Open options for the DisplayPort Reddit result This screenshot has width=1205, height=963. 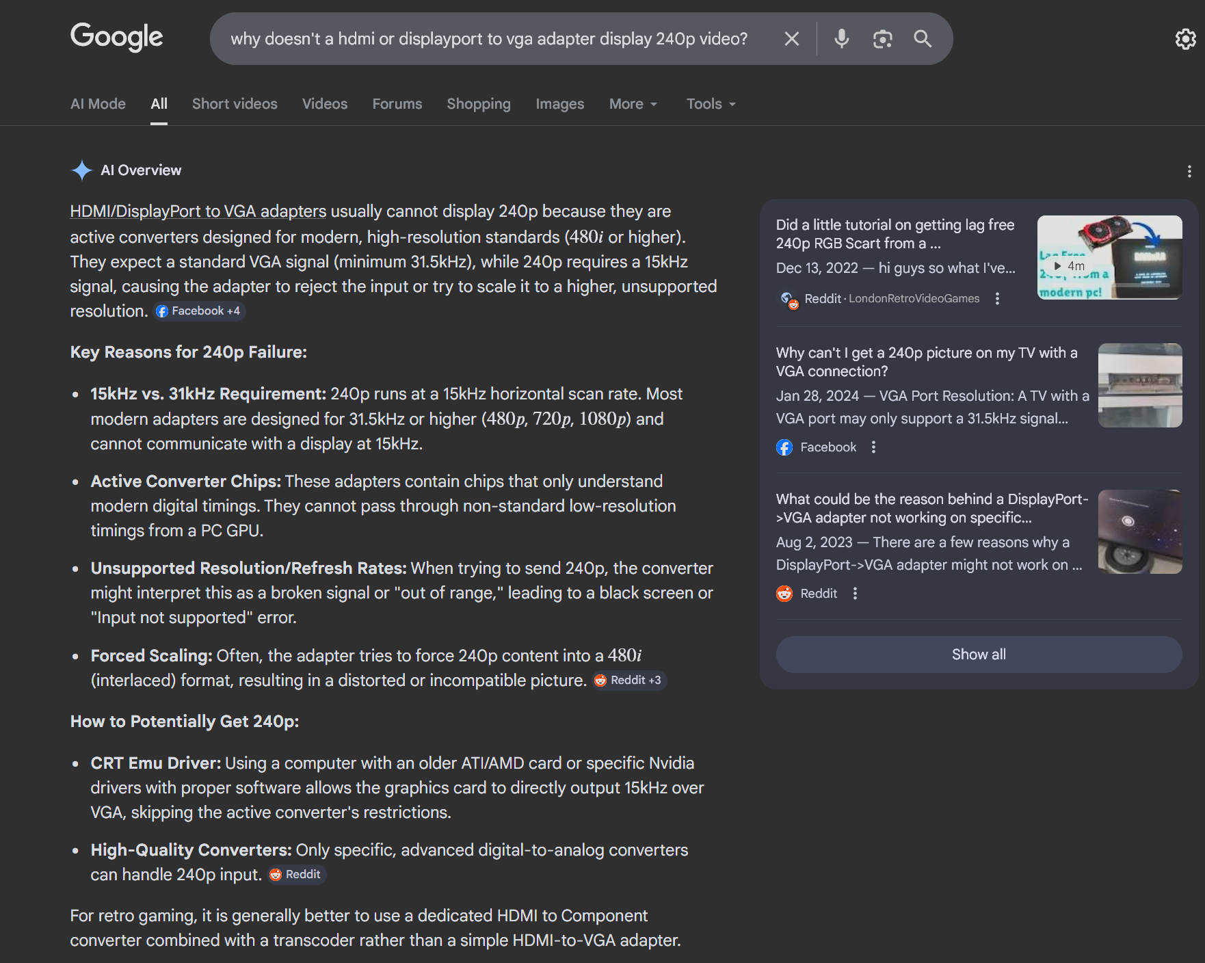855,594
